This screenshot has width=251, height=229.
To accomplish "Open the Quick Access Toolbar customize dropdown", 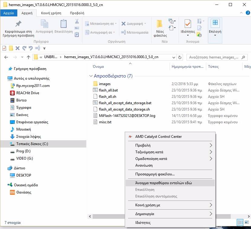I will click(x=45, y=48).
